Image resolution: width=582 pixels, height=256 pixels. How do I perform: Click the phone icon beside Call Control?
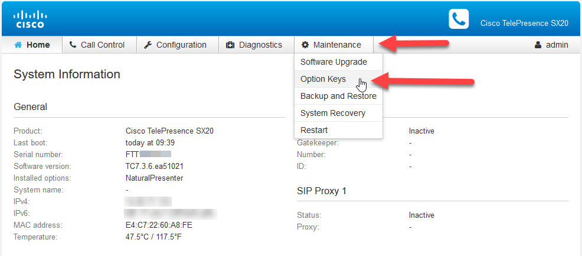pos(73,45)
